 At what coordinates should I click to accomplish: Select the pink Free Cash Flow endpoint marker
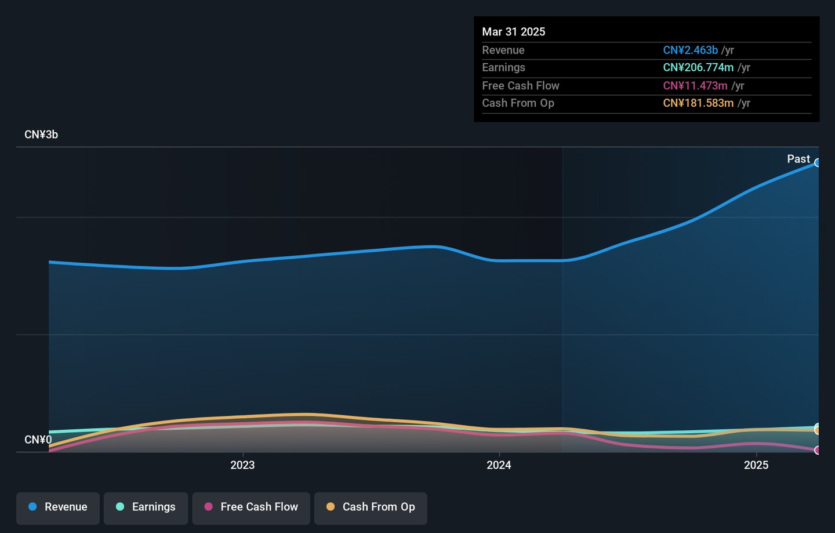pyautogui.click(x=817, y=450)
